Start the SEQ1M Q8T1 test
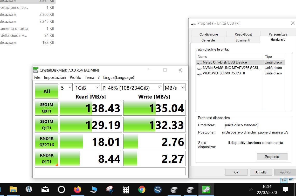Image resolution: width=296 pixels, height=196 pixels. [x=47, y=108]
